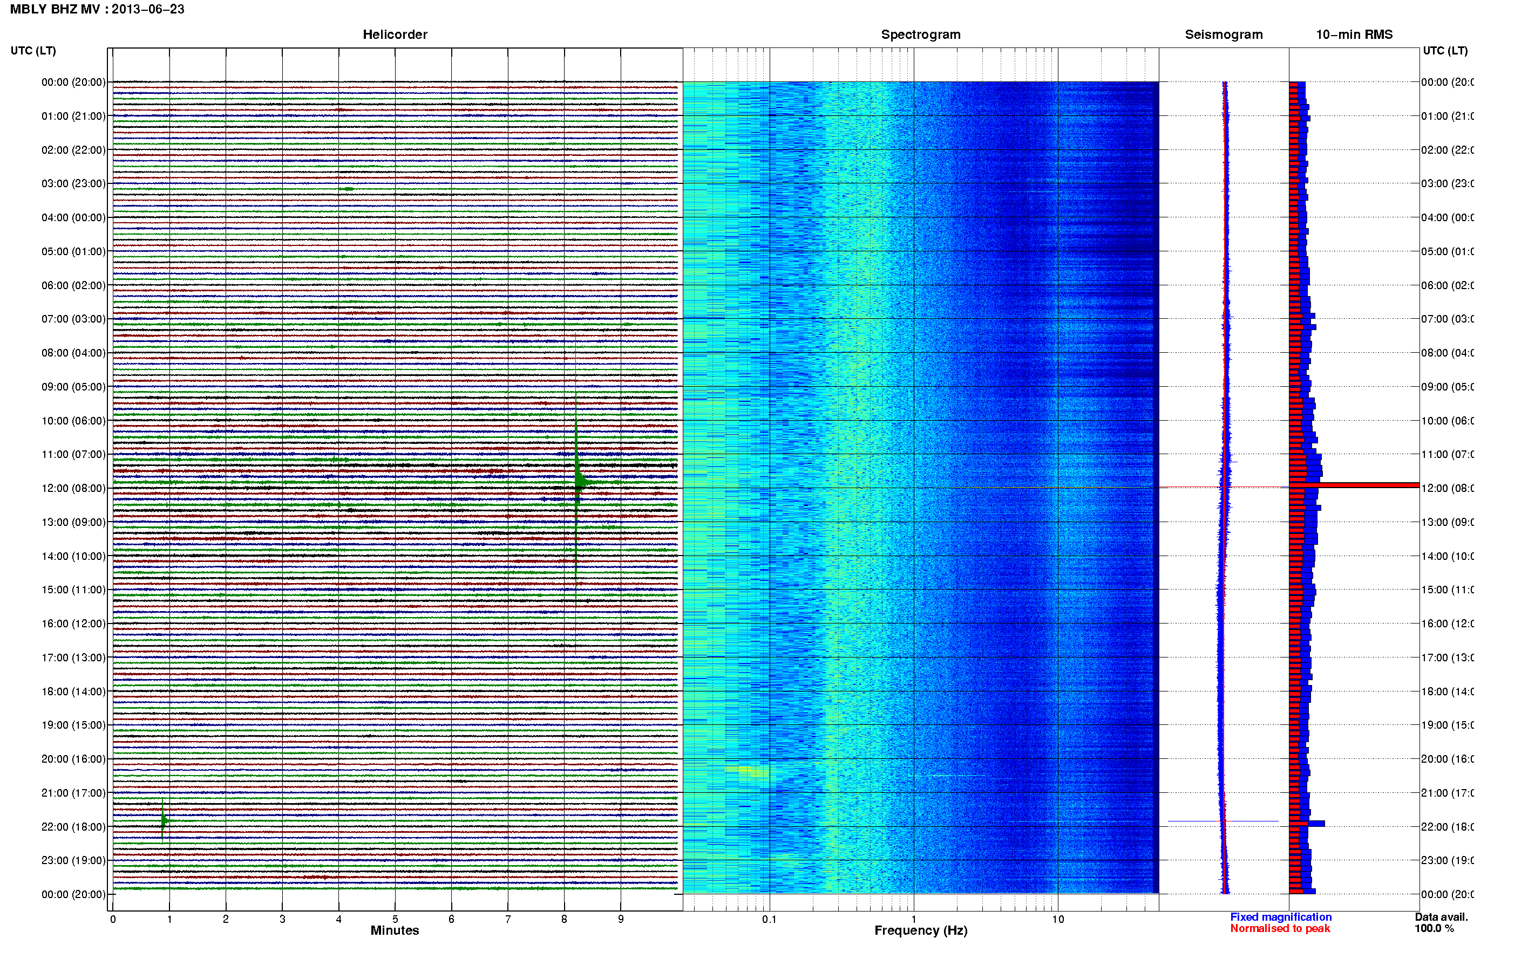Image resolution: width=1535 pixels, height=959 pixels.
Task: Click the 'Minutes' axis label
Action: pyautogui.click(x=395, y=930)
